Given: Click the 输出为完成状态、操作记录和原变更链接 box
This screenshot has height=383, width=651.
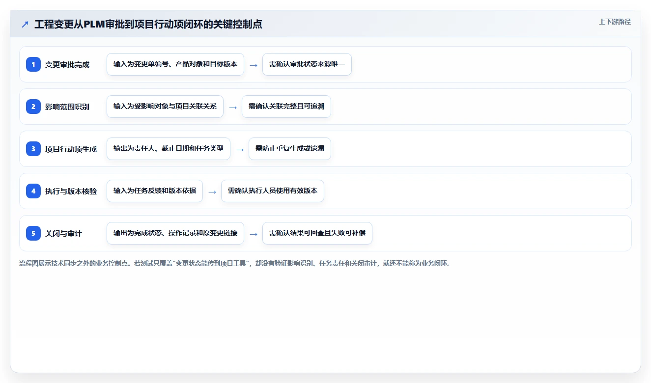Looking at the screenshot, I should (x=175, y=233).
